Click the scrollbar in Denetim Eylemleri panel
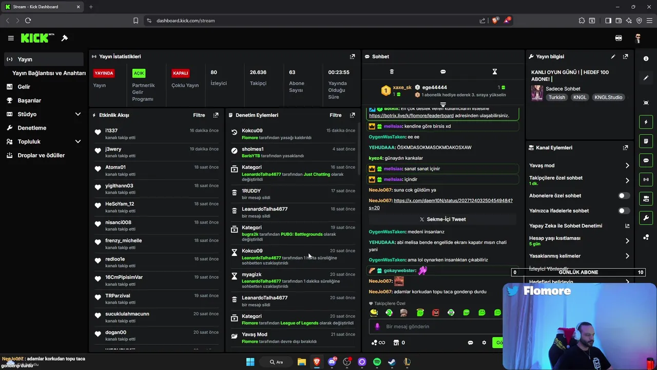This screenshot has width=657, height=370. click(359, 149)
